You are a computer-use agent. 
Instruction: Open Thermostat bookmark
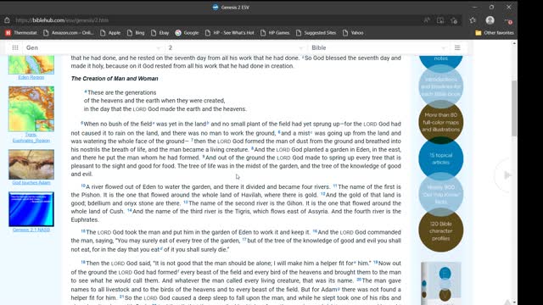coord(21,33)
